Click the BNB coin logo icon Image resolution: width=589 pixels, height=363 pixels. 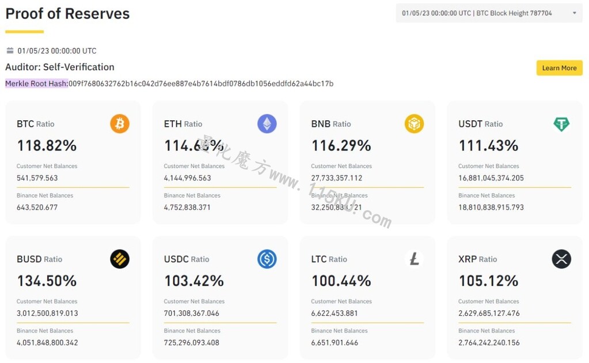pyautogui.click(x=415, y=124)
